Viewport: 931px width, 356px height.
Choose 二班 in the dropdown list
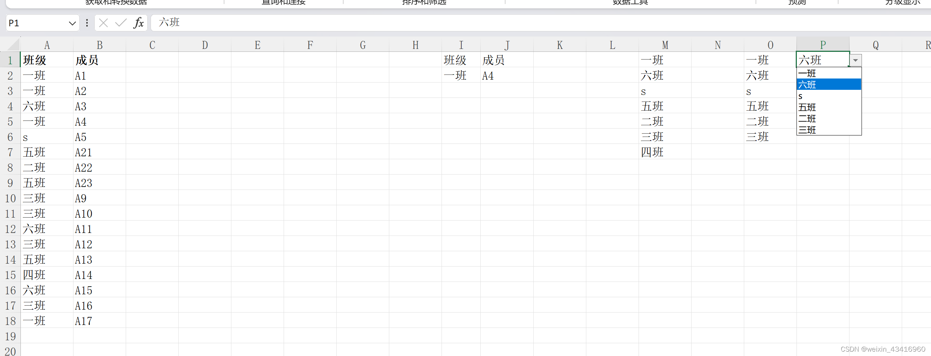[x=829, y=119]
